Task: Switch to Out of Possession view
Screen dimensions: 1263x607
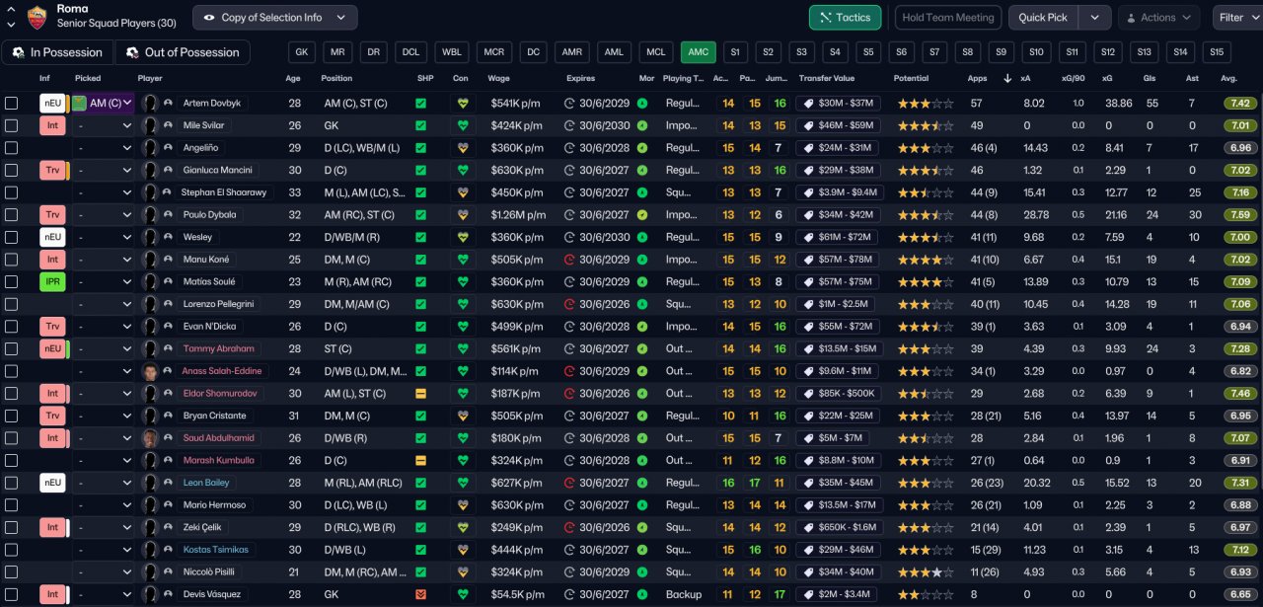Action: pyautogui.click(x=182, y=52)
